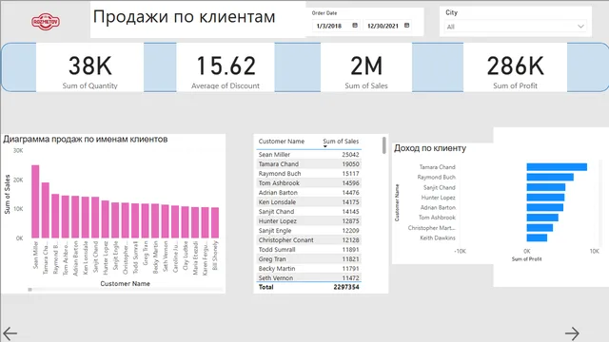
Task: Click the Продажи по клиентам title
Action: tap(184, 17)
